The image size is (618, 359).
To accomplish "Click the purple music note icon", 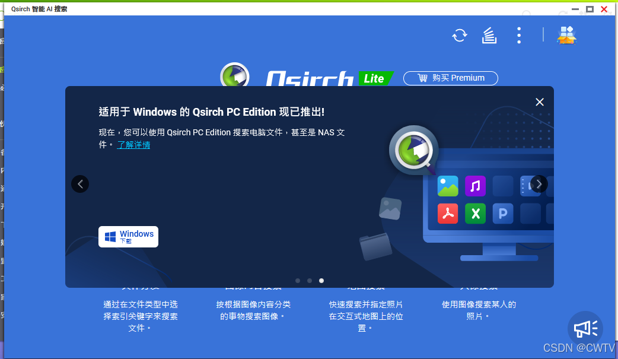I will coord(475,186).
